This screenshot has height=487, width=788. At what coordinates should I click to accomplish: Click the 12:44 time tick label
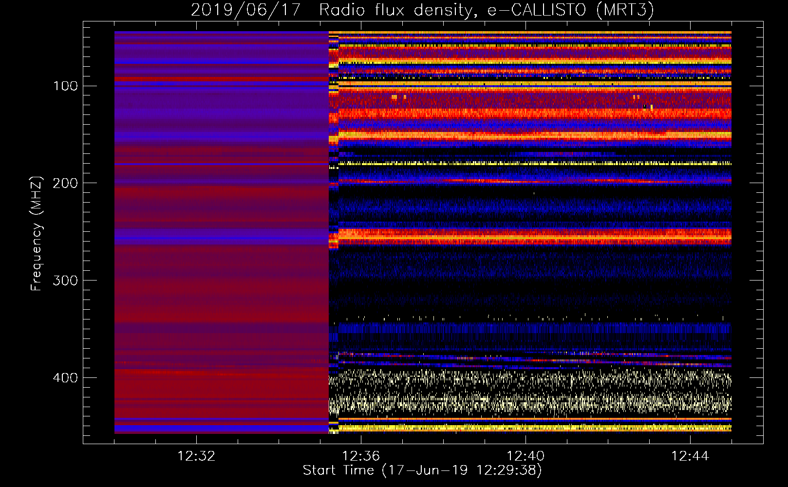click(690, 456)
